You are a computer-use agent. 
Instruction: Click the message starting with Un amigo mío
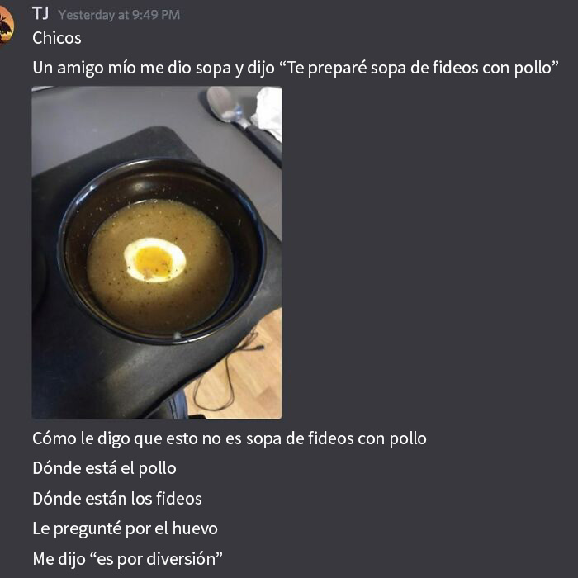(296, 68)
